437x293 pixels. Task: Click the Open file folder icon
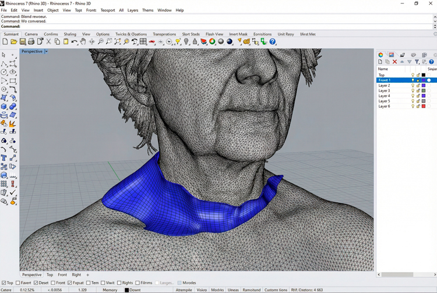(x=14, y=42)
